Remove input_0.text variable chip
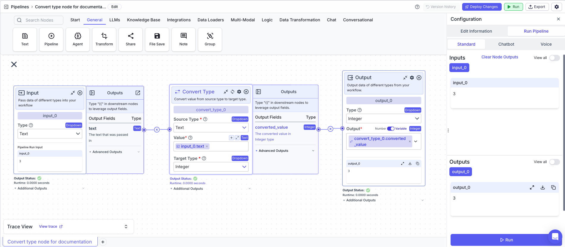 pyautogui.click(x=207, y=146)
